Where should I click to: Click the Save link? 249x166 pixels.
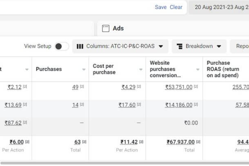(160, 7)
